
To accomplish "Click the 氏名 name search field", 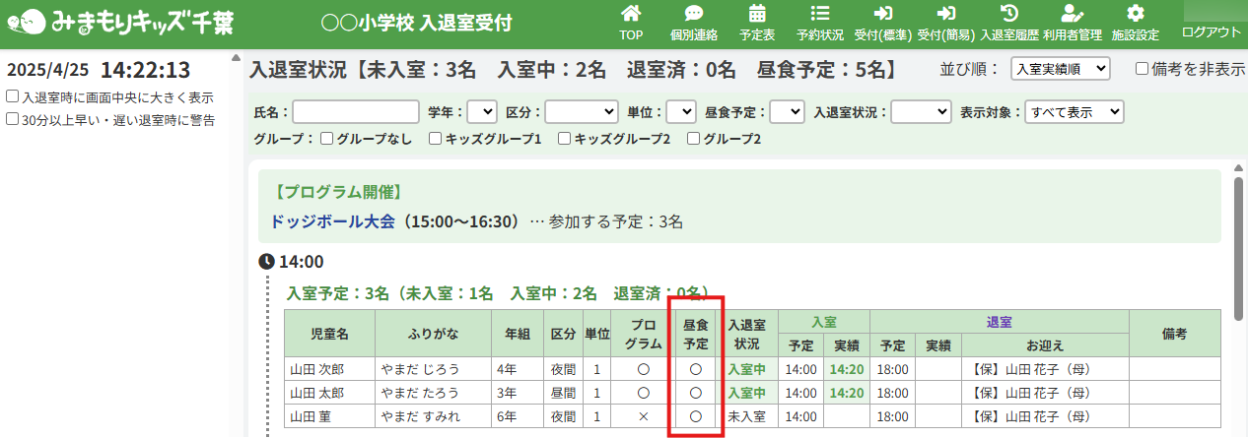I will point(356,112).
